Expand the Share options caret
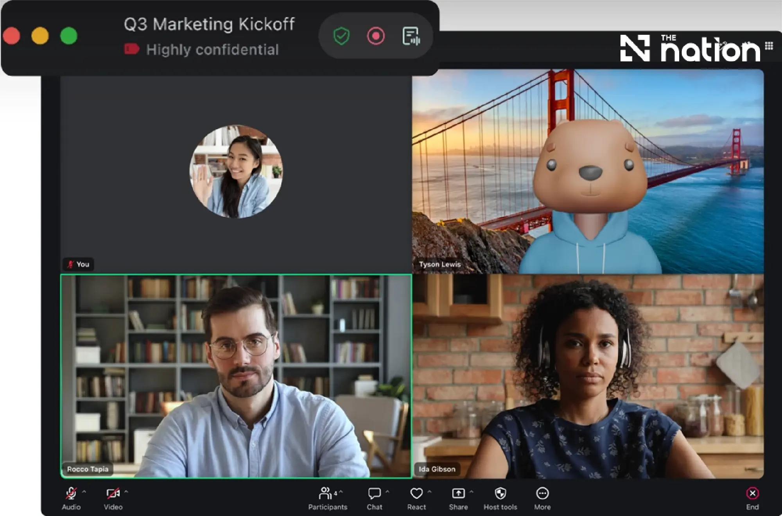The width and height of the screenshot is (782, 516). 471,492
